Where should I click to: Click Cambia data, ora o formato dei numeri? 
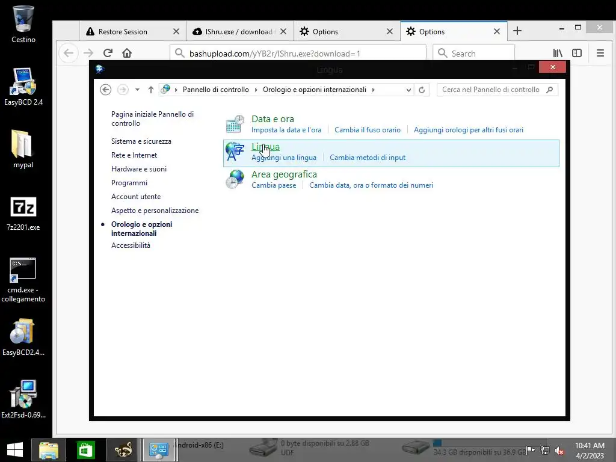tap(371, 185)
